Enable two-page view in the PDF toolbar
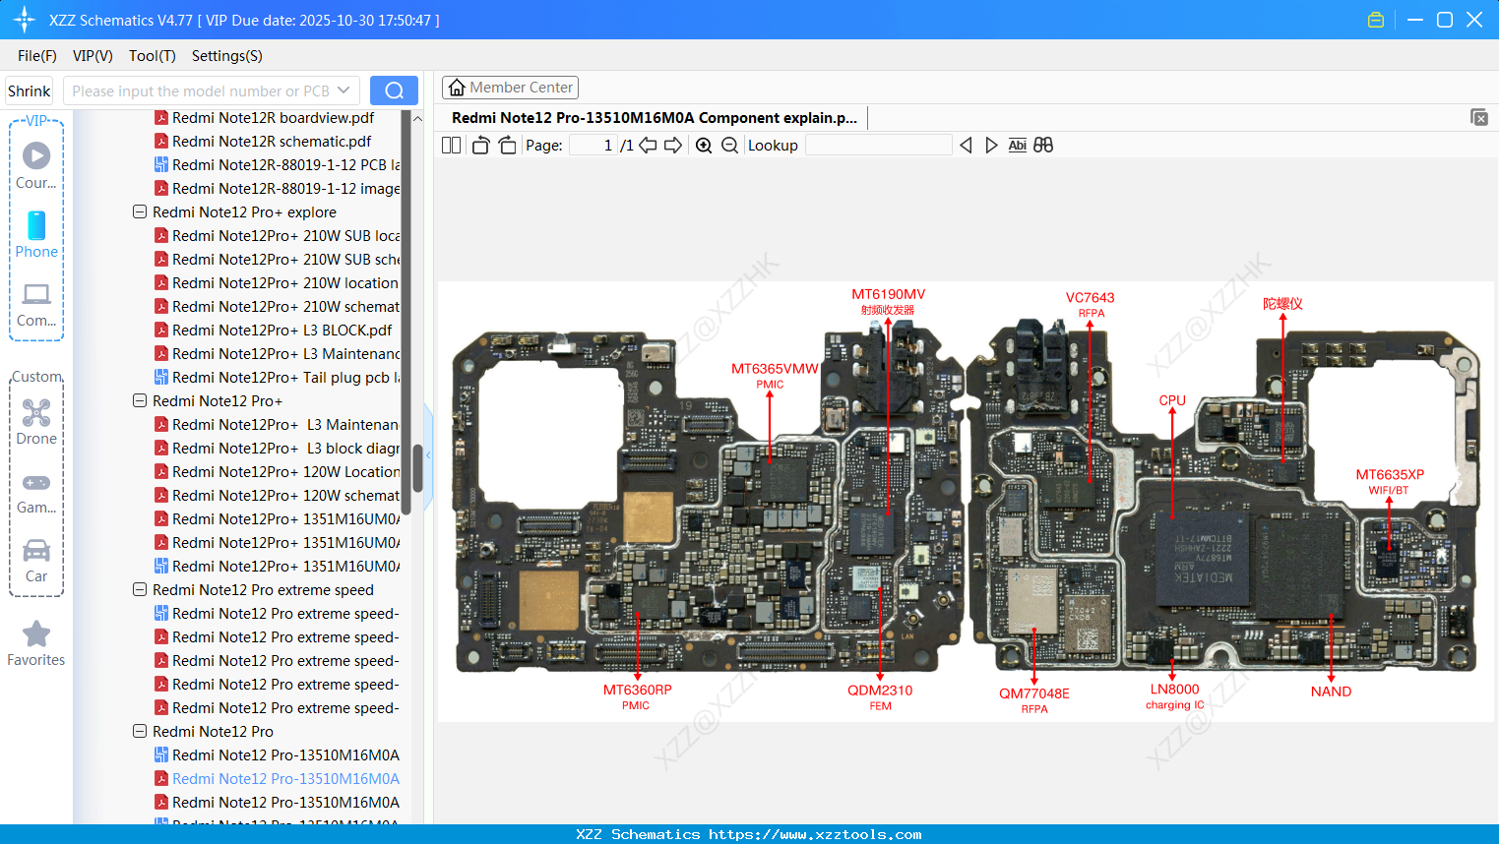Image resolution: width=1499 pixels, height=844 pixels. click(x=450, y=145)
